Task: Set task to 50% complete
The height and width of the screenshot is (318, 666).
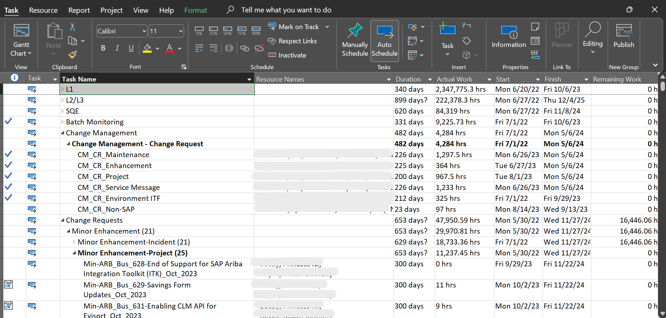Action: tap(228, 31)
